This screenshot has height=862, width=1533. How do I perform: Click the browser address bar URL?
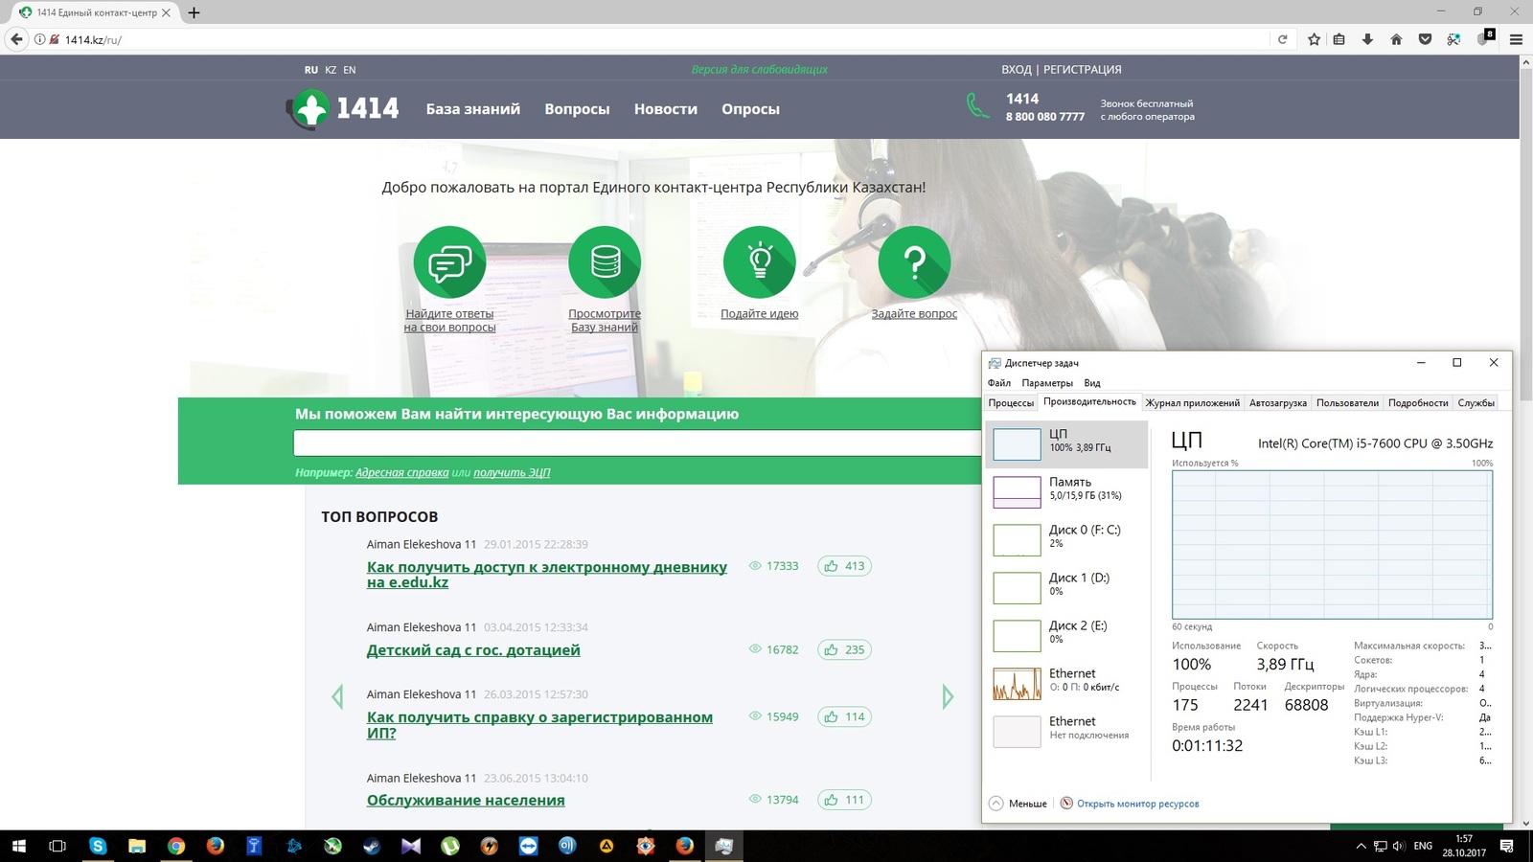click(93, 40)
